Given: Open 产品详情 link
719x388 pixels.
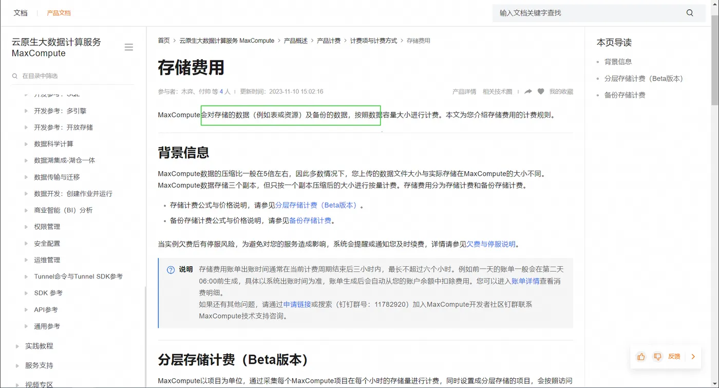Looking at the screenshot, I should coord(464,91).
